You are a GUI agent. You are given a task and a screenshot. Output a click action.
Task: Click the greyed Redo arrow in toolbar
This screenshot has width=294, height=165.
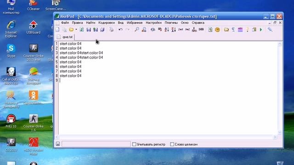128,29
